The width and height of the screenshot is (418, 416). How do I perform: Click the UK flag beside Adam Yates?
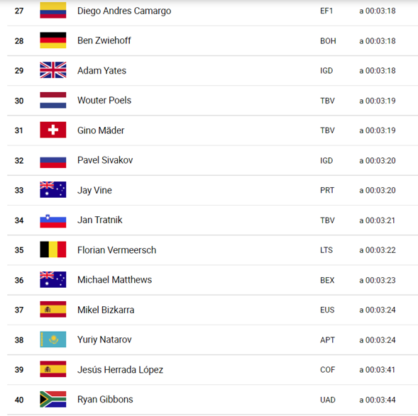coord(53,70)
